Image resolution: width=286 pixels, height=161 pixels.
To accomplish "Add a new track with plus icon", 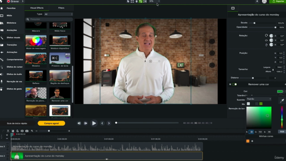I will [x=7, y=135].
